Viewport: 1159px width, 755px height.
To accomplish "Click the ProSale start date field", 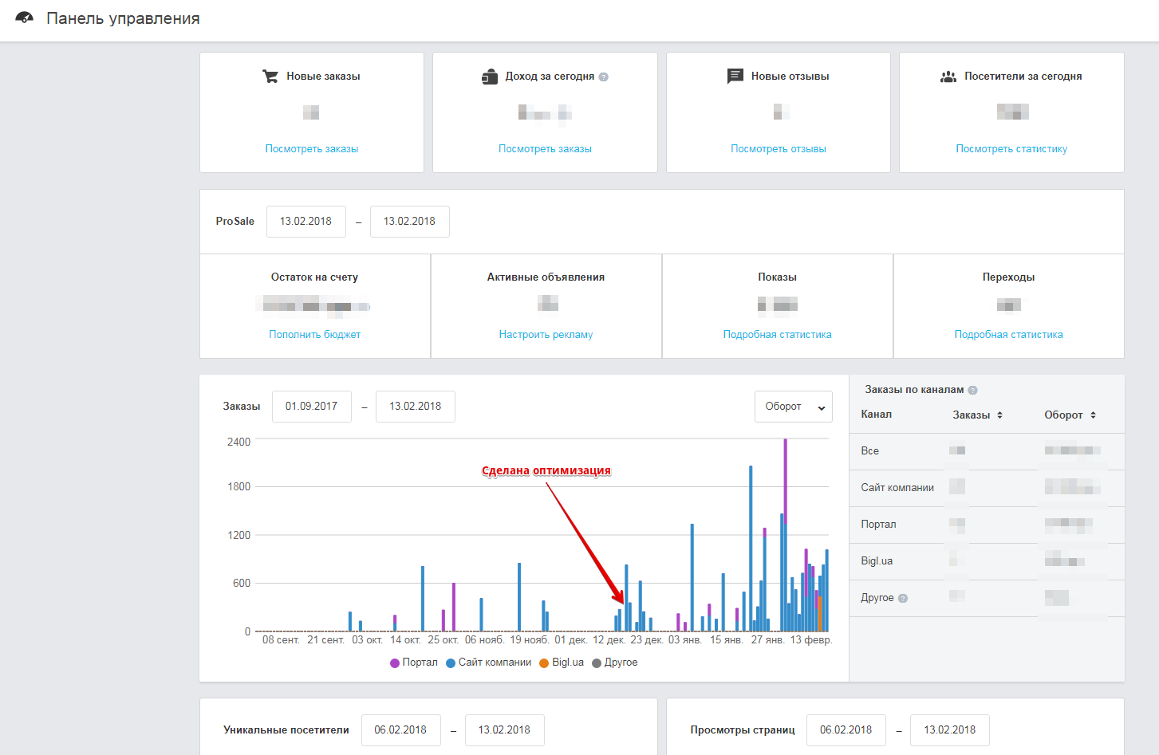I will pos(306,222).
